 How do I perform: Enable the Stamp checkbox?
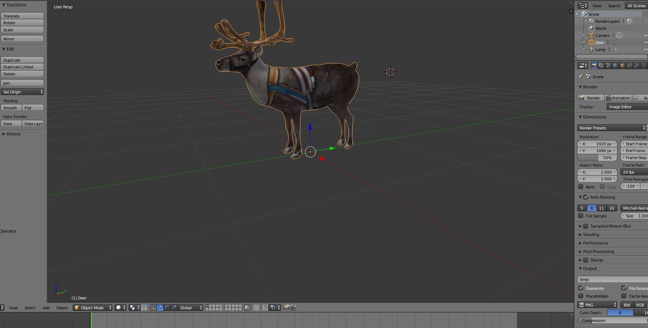click(586, 260)
